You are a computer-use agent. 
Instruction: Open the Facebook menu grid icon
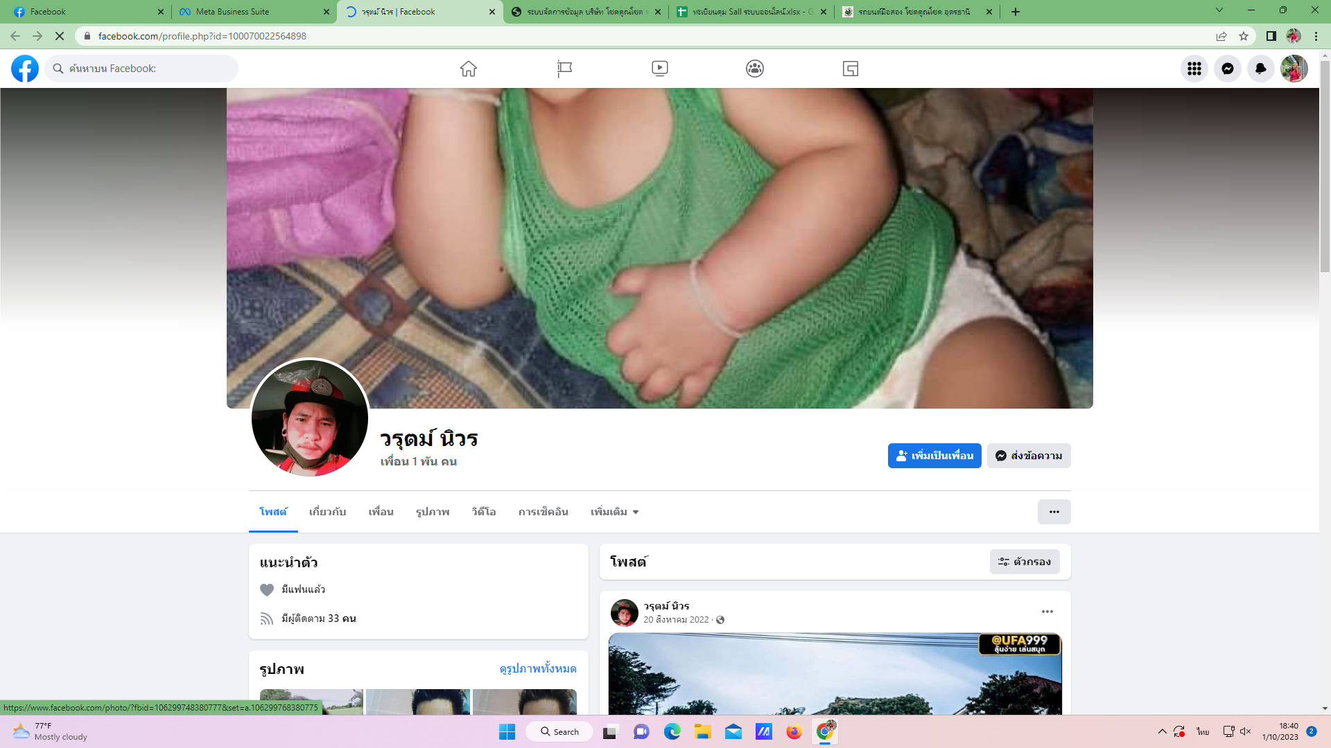pyautogui.click(x=1194, y=69)
